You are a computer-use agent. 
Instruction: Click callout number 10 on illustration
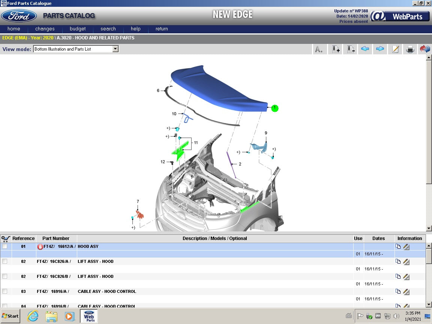[x=174, y=114]
